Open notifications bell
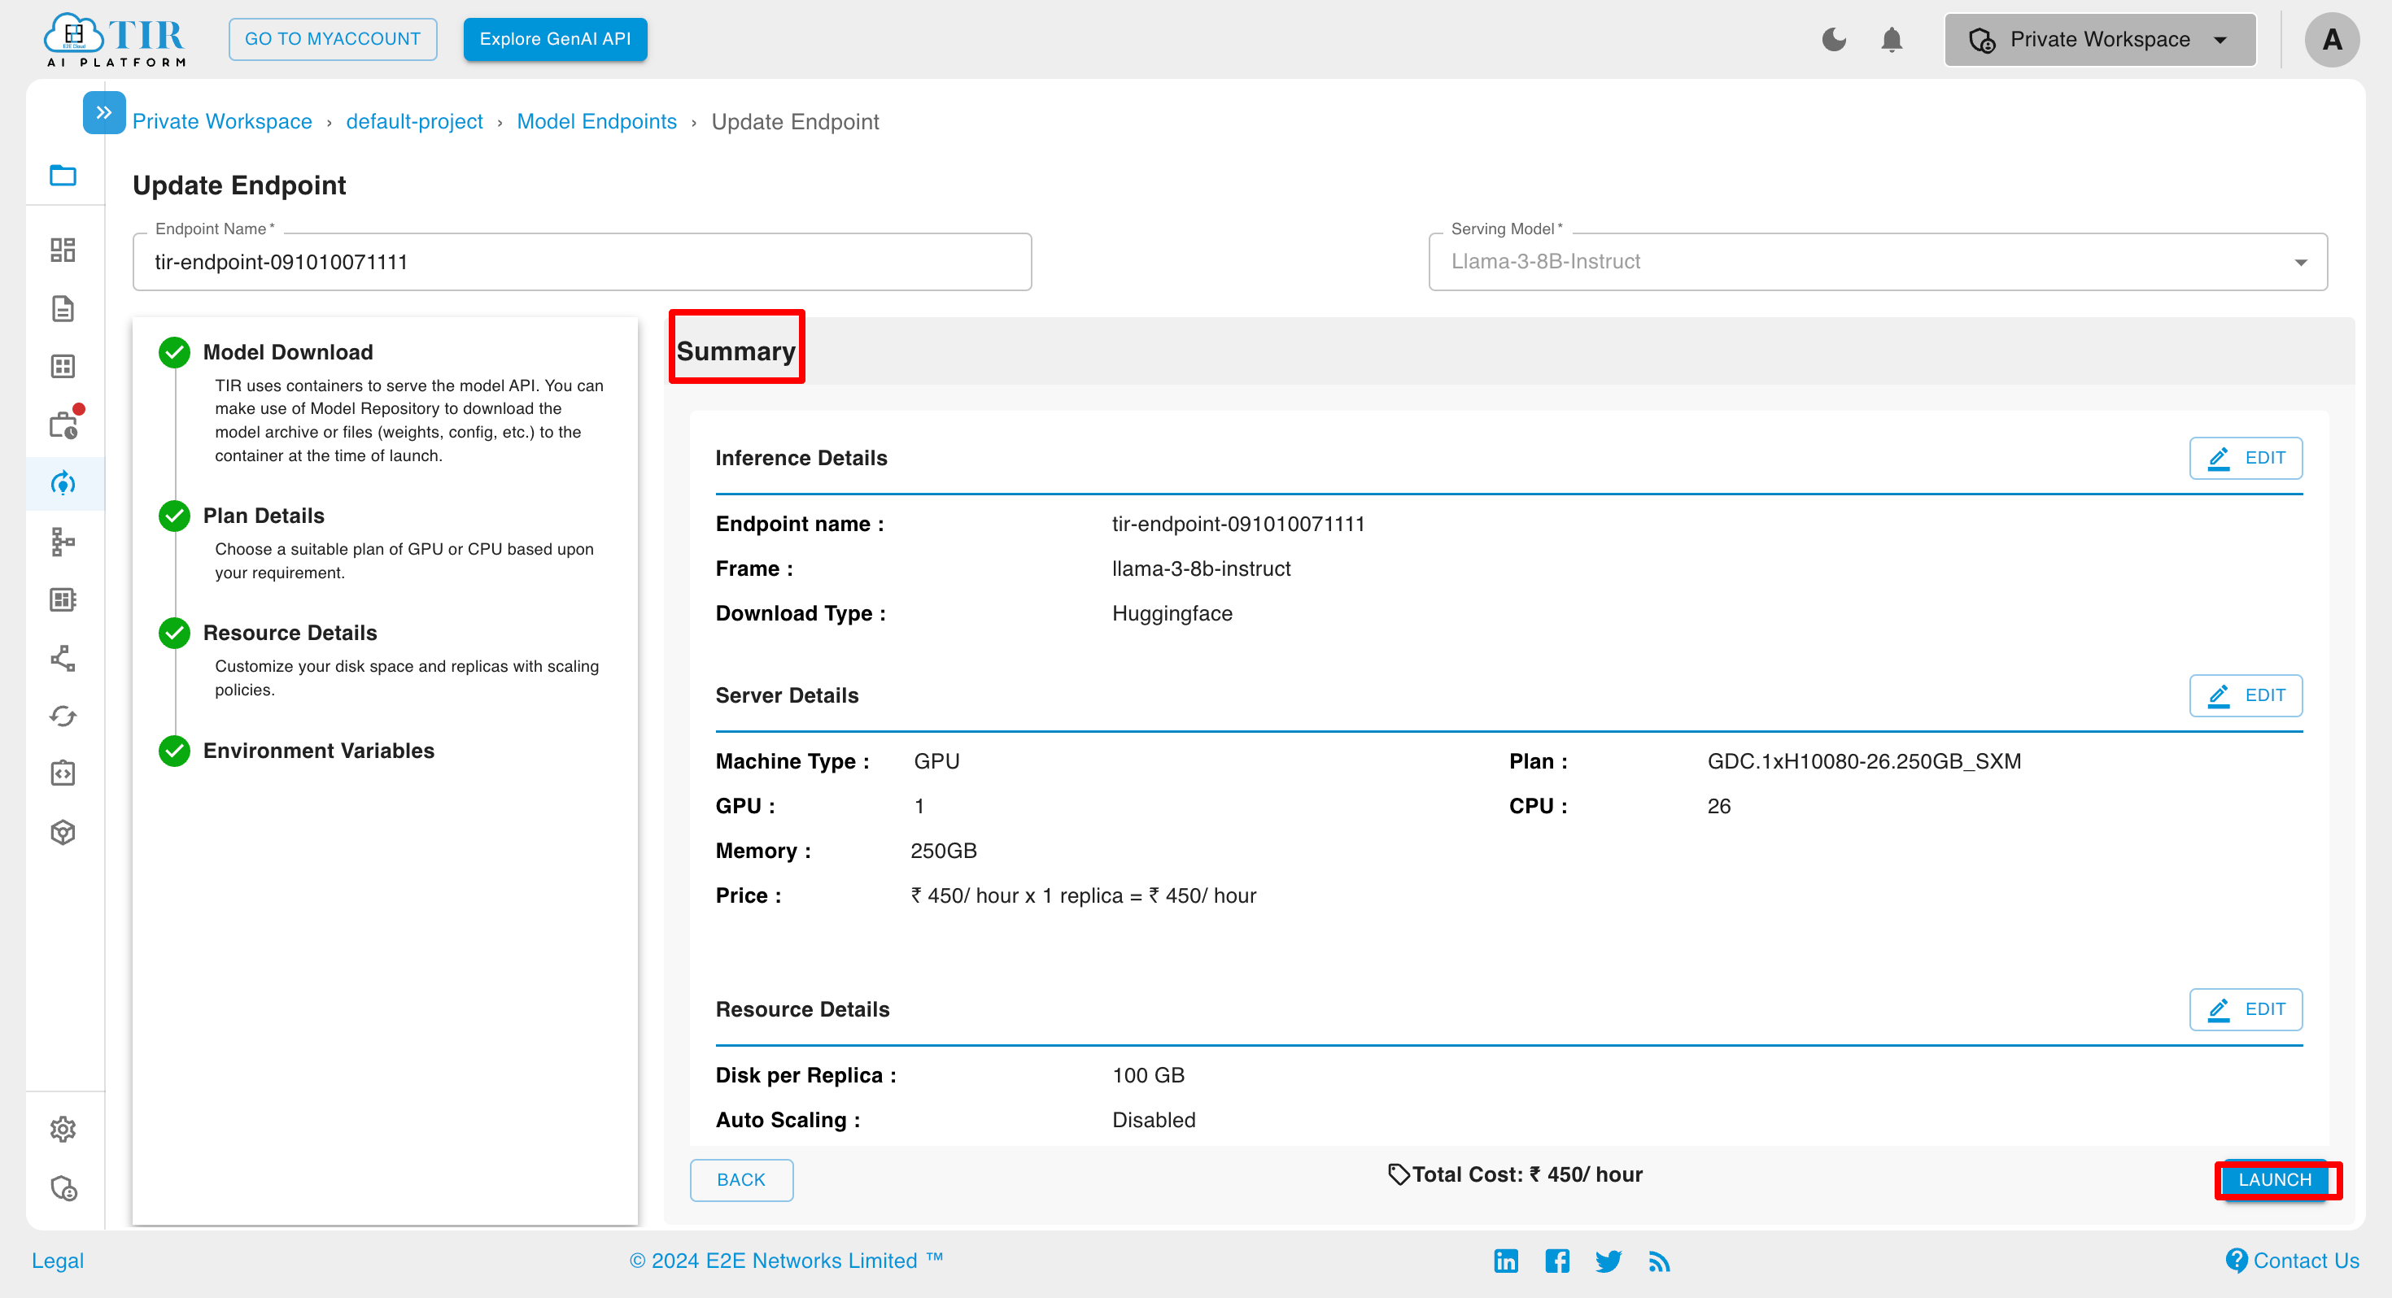 [1892, 40]
